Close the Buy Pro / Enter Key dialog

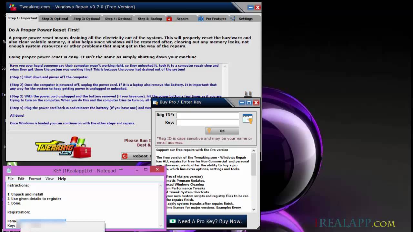(x=256, y=102)
